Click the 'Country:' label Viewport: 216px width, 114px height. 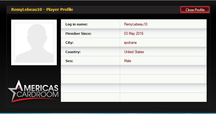(73, 52)
